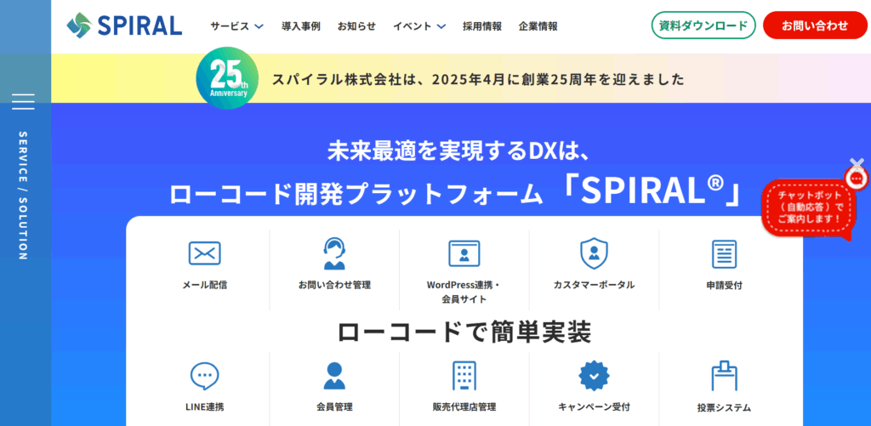Click the キャンペーン受付 badge icon
Image resolution: width=871 pixels, height=426 pixels.
click(x=594, y=376)
